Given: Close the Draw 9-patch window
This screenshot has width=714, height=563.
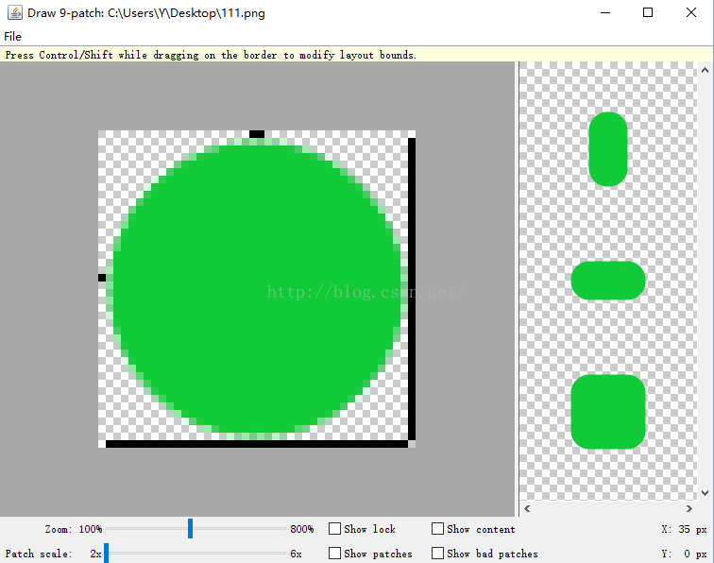Looking at the screenshot, I should tap(690, 13).
